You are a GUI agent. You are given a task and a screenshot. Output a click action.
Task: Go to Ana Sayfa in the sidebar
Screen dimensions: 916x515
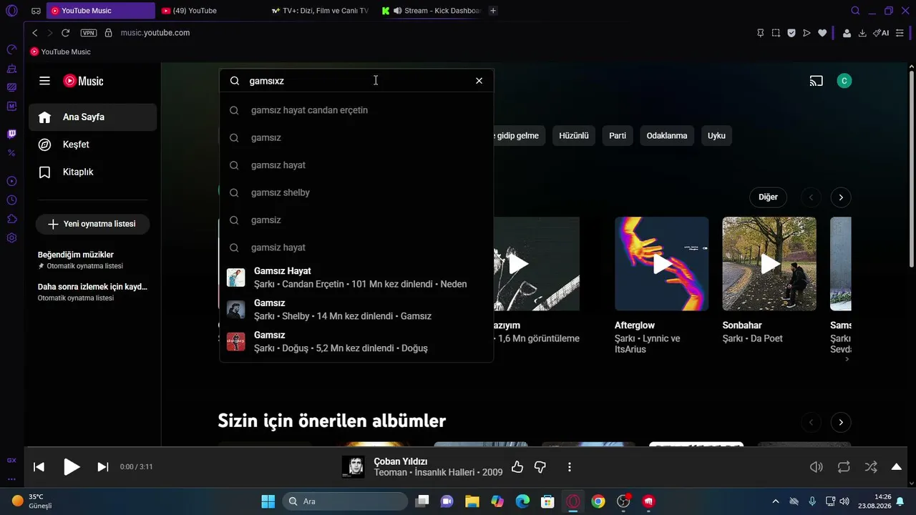(93, 117)
